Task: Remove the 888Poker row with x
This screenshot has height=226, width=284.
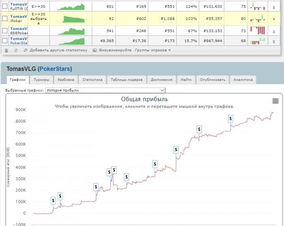Action: pos(274,31)
